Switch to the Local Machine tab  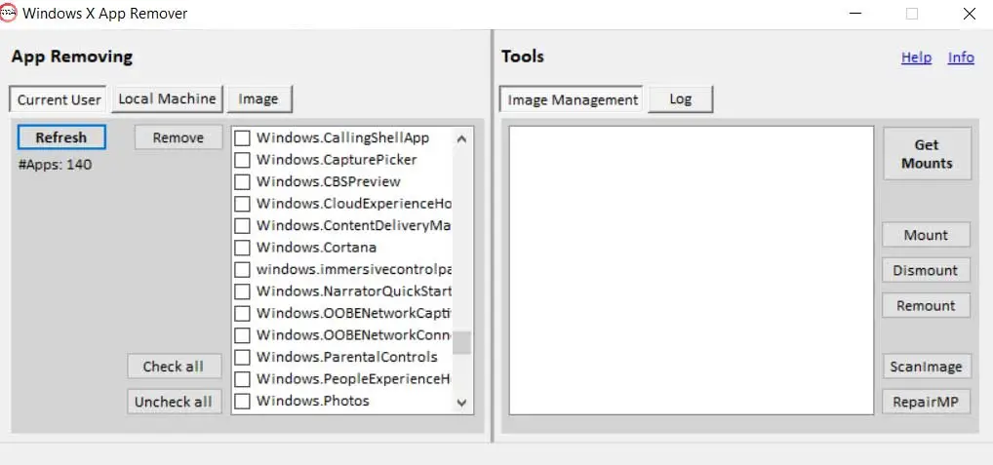(x=167, y=98)
